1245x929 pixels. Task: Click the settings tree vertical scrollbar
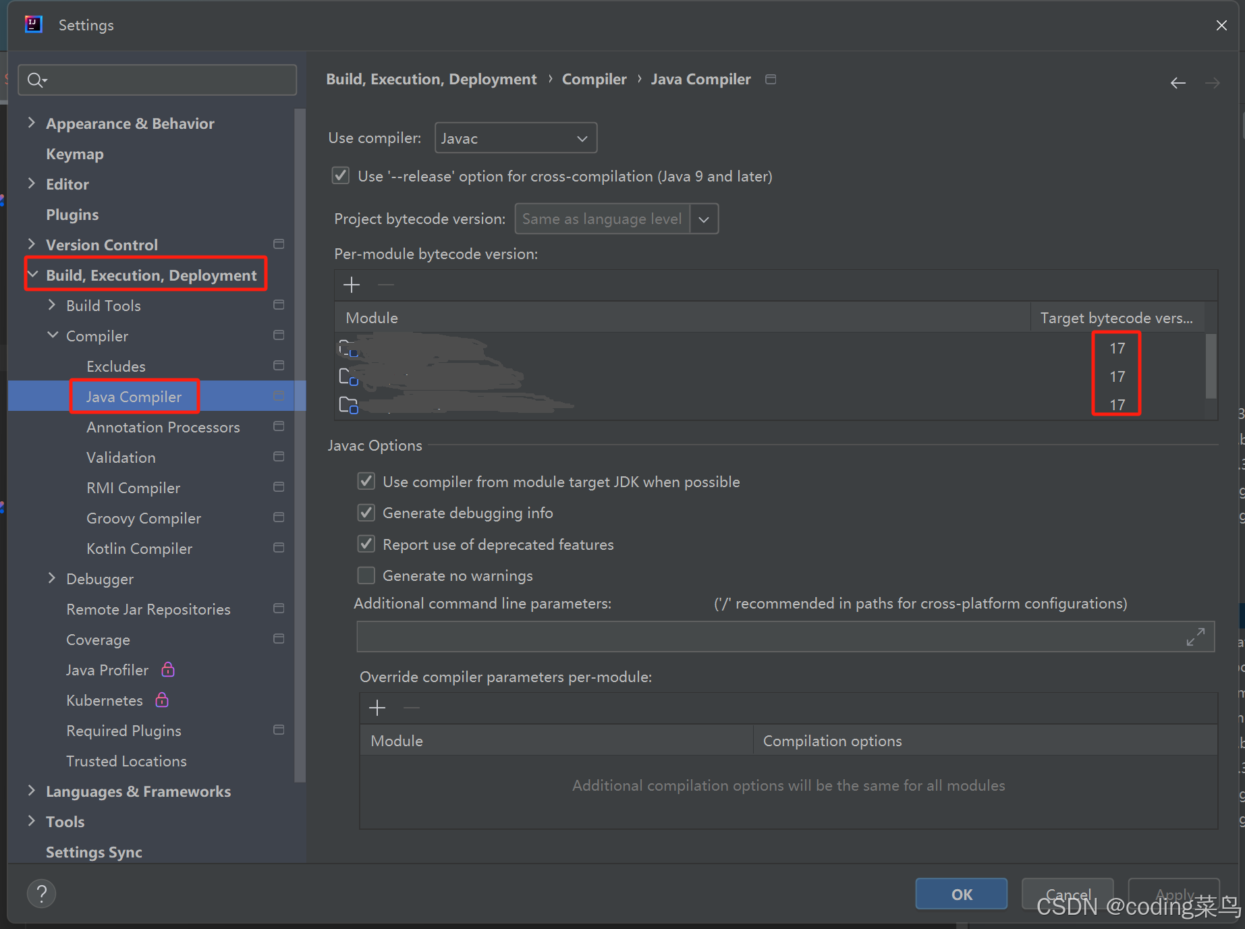coord(300,445)
